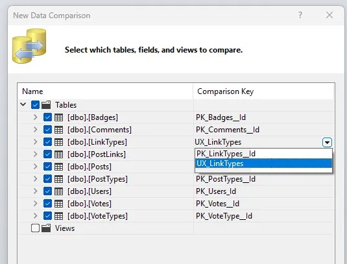347x264 pixels.
Task: Select the PK_Comments__Id key cell
Action: pos(263,130)
